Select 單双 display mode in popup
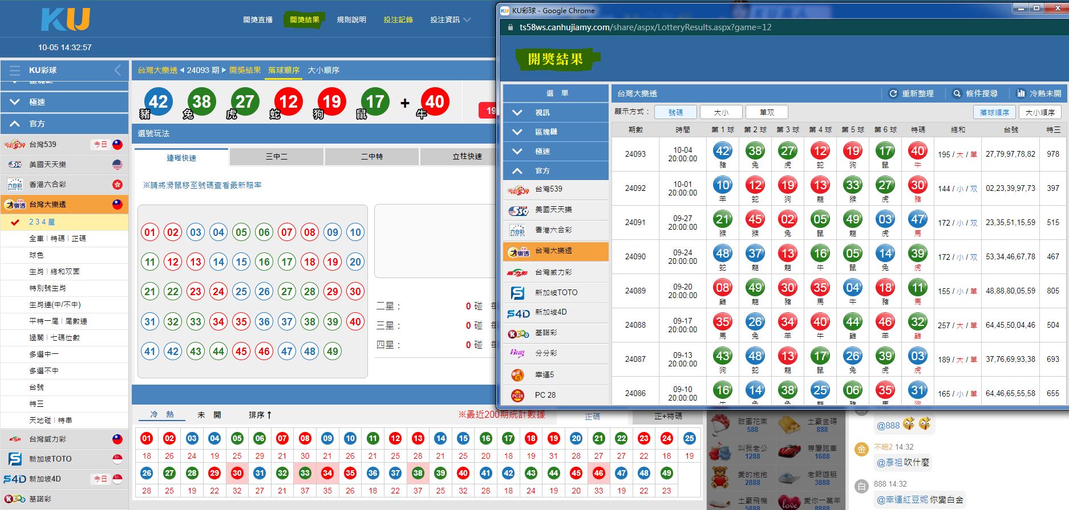 pyautogui.click(x=767, y=112)
